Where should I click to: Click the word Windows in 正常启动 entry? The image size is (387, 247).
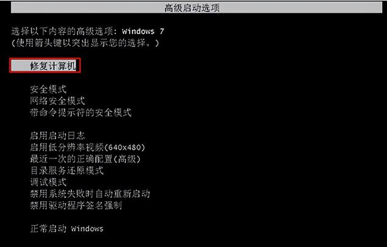point(88,229)
